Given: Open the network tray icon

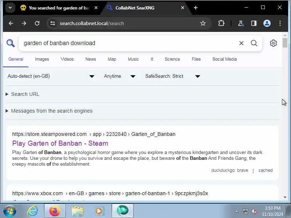Looking at the screenshot, I should coord(245,211).
